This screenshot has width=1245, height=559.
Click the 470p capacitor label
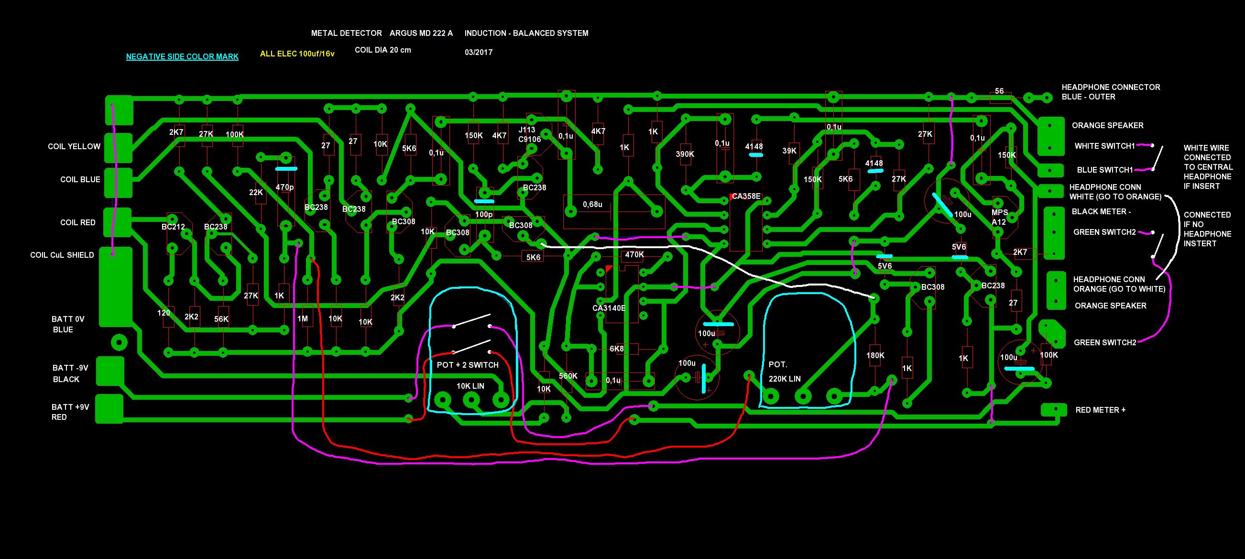(x=284, y=187)
